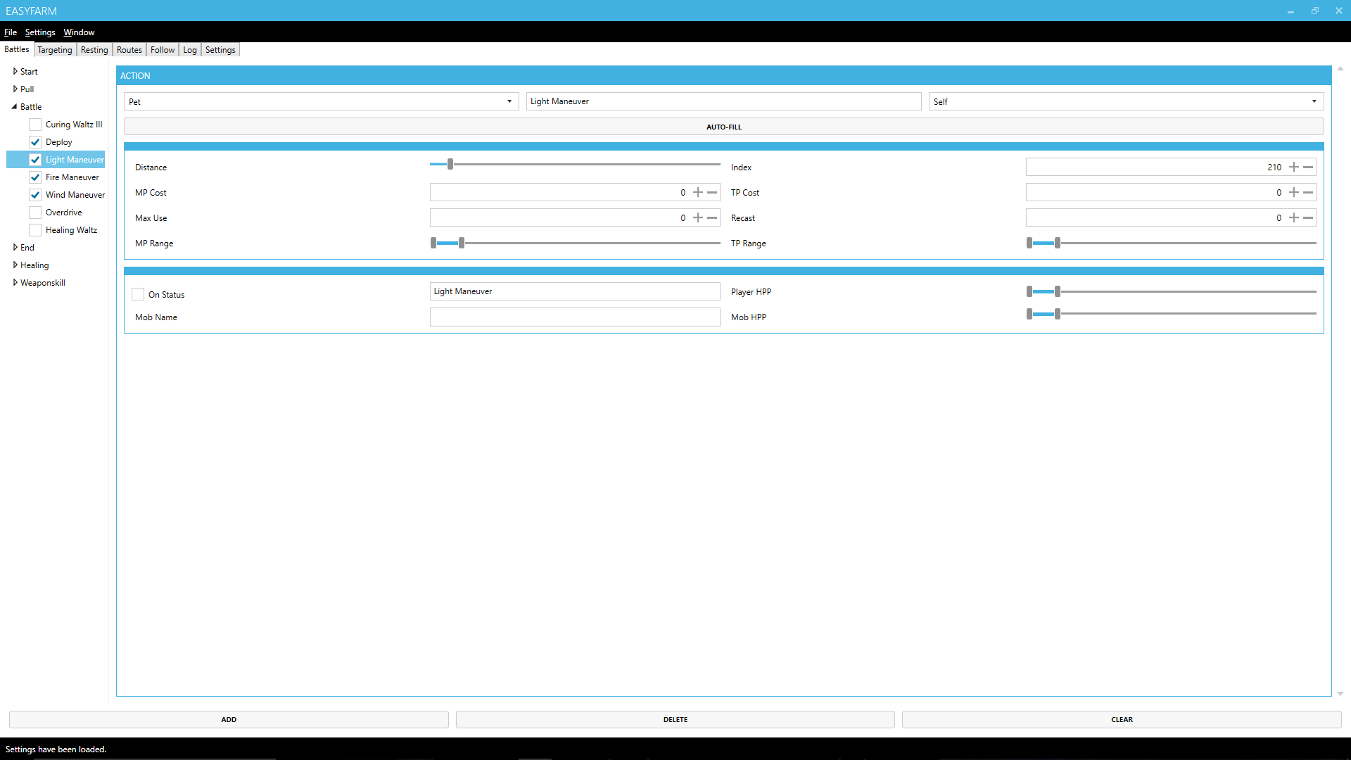Decrease Recast with the minus icon
The height and width of the screenshot is (760, 1351).
pyautogui.click(x=1309, y=217)
